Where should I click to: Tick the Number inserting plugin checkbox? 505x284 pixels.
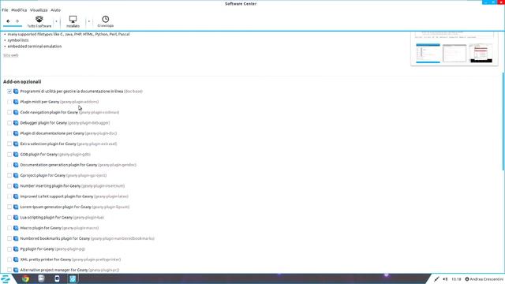click(x=9, y=186)
